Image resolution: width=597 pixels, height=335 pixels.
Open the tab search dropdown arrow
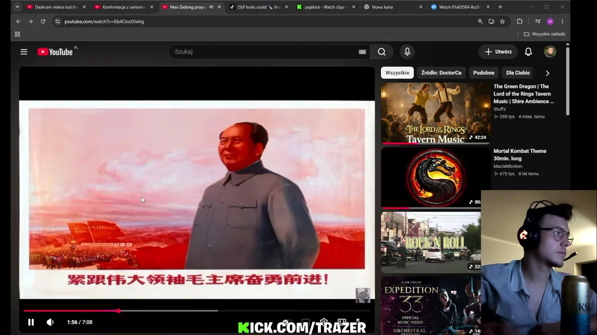click(x=17, y=7)
